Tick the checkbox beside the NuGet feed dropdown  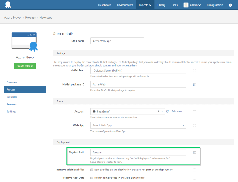coord(194,71)
